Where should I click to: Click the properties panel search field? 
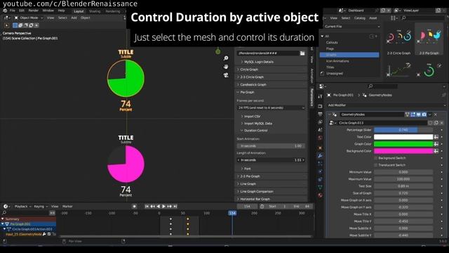[x=383, y=86]
